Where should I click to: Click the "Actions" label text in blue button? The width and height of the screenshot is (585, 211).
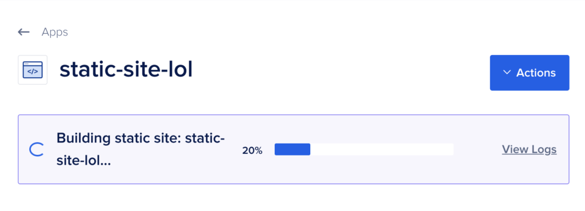[x=536, y=73]
